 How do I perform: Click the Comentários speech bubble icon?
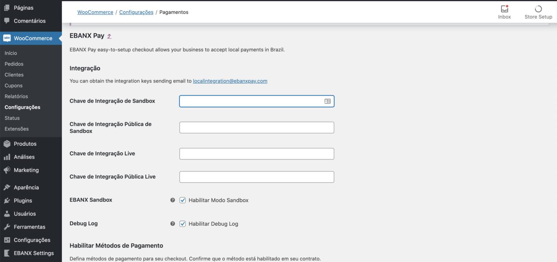pyautogui.click(x=7, y=21)
